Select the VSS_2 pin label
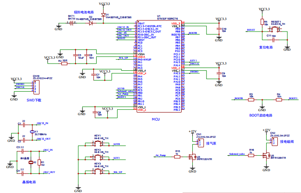 tap(176, 71)
